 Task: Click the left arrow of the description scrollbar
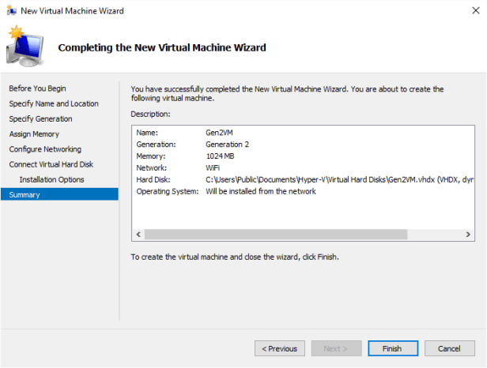138,235
